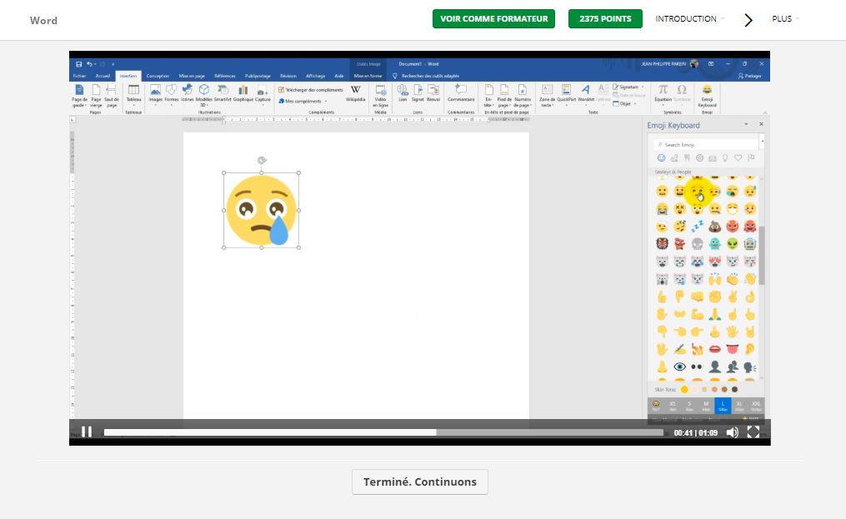Insert a chart with the Graphique icon
This screenshot has height=519, width=846.
click(243, 92)
